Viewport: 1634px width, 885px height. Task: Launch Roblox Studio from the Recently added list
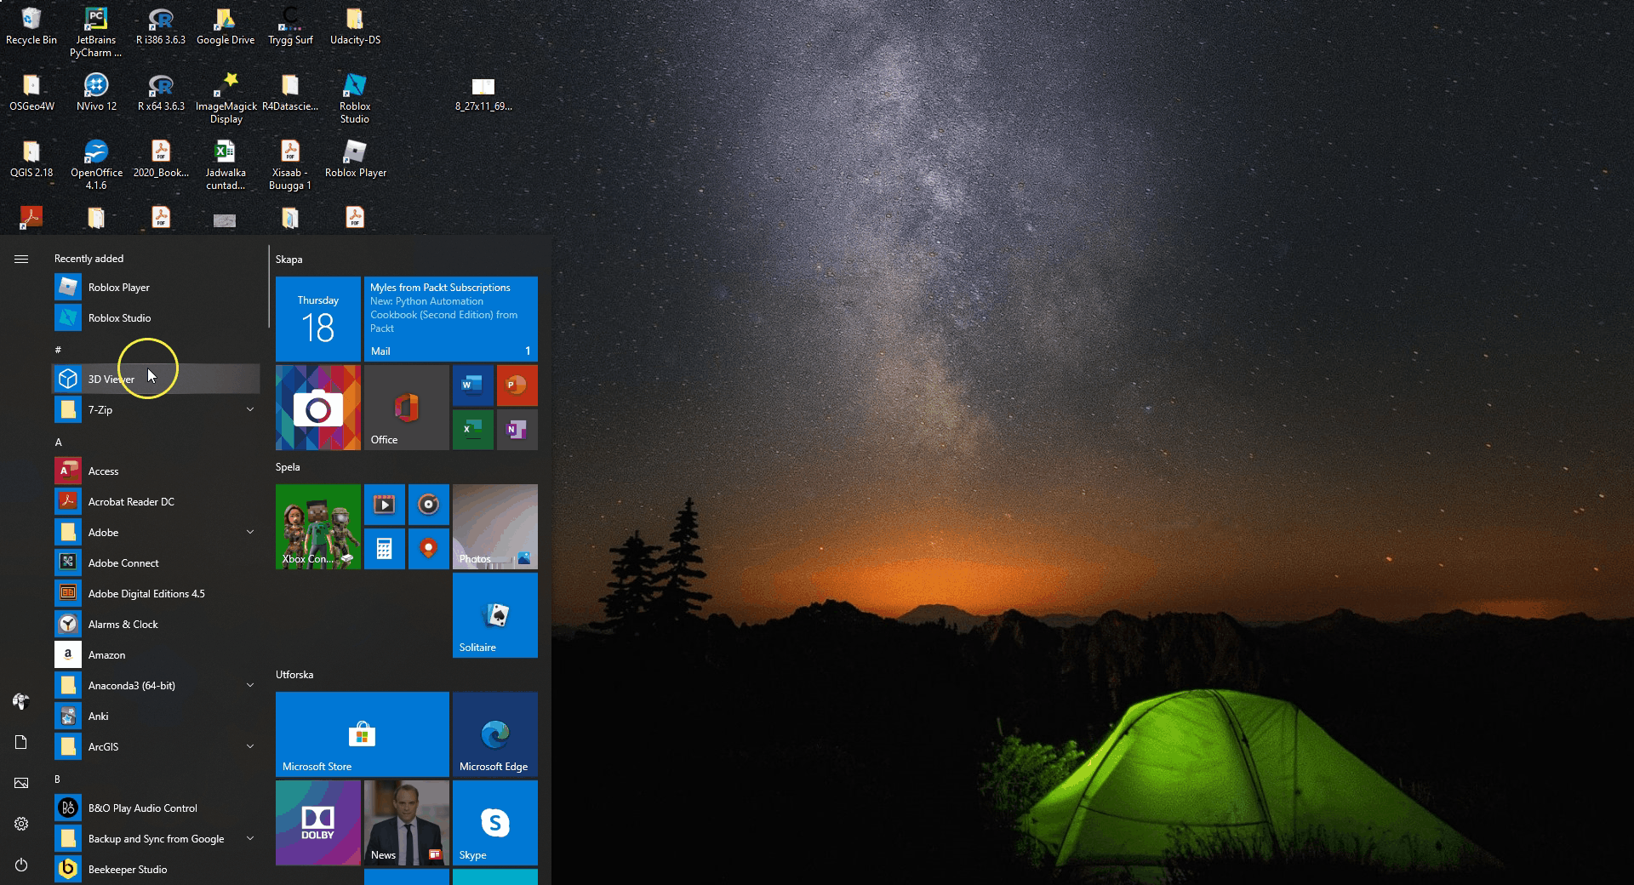[x=156, y=318]
